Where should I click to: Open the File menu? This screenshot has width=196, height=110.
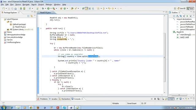2,5
